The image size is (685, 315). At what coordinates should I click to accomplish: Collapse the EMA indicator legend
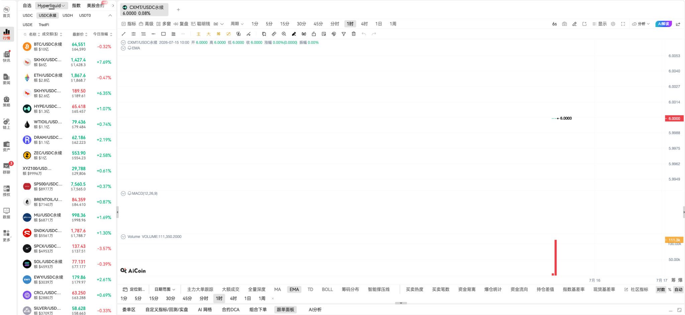[123, 48]
